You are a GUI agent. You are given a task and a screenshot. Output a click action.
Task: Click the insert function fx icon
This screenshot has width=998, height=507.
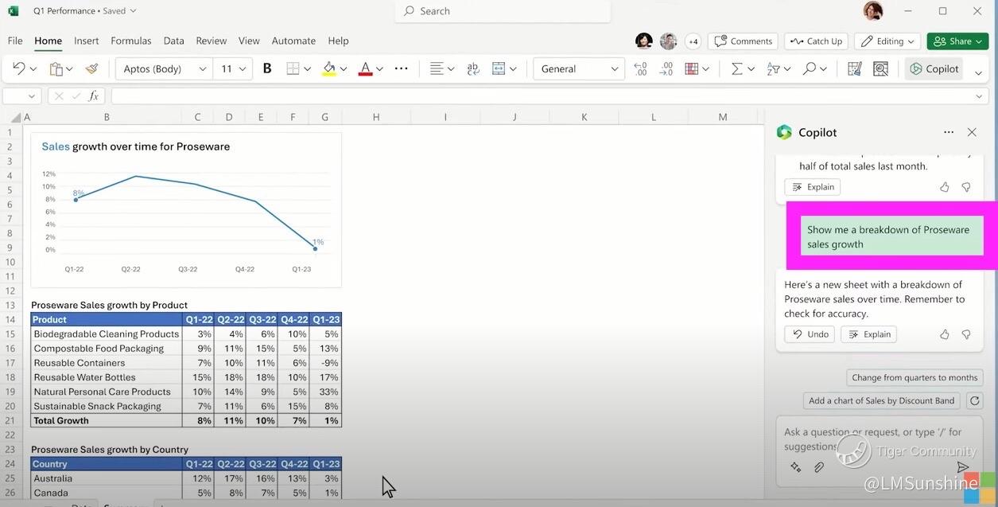pos(94,96)
